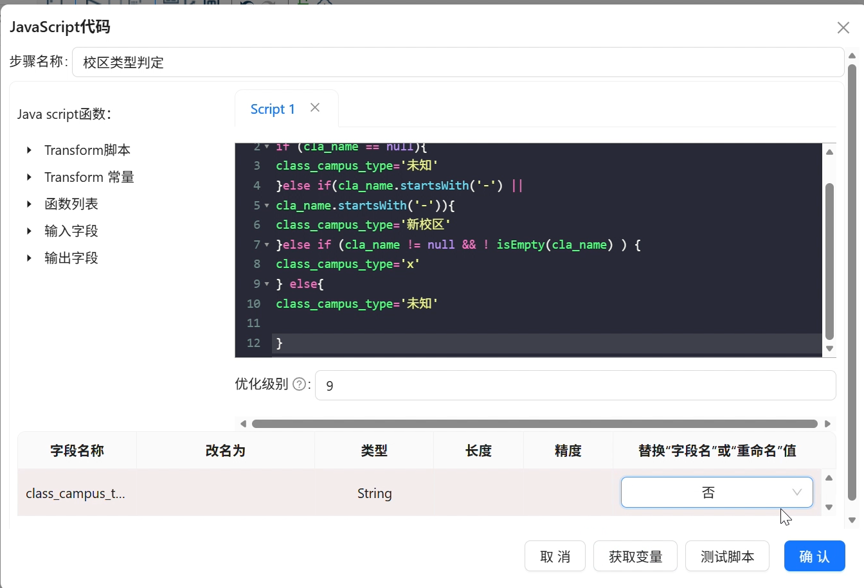The width and height of the screenshot is (864, 588).
Task: Click the code editor scroll-up arrow
Action: coord(829,152)
